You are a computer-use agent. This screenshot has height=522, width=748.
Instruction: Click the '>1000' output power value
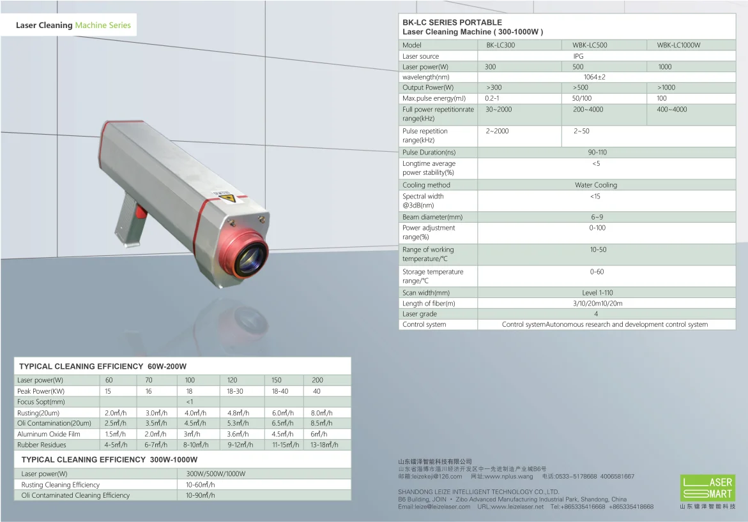666,87
